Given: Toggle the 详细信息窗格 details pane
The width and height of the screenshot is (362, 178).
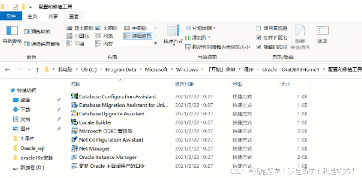Looking at the screenshot, I should click(42, 44).
